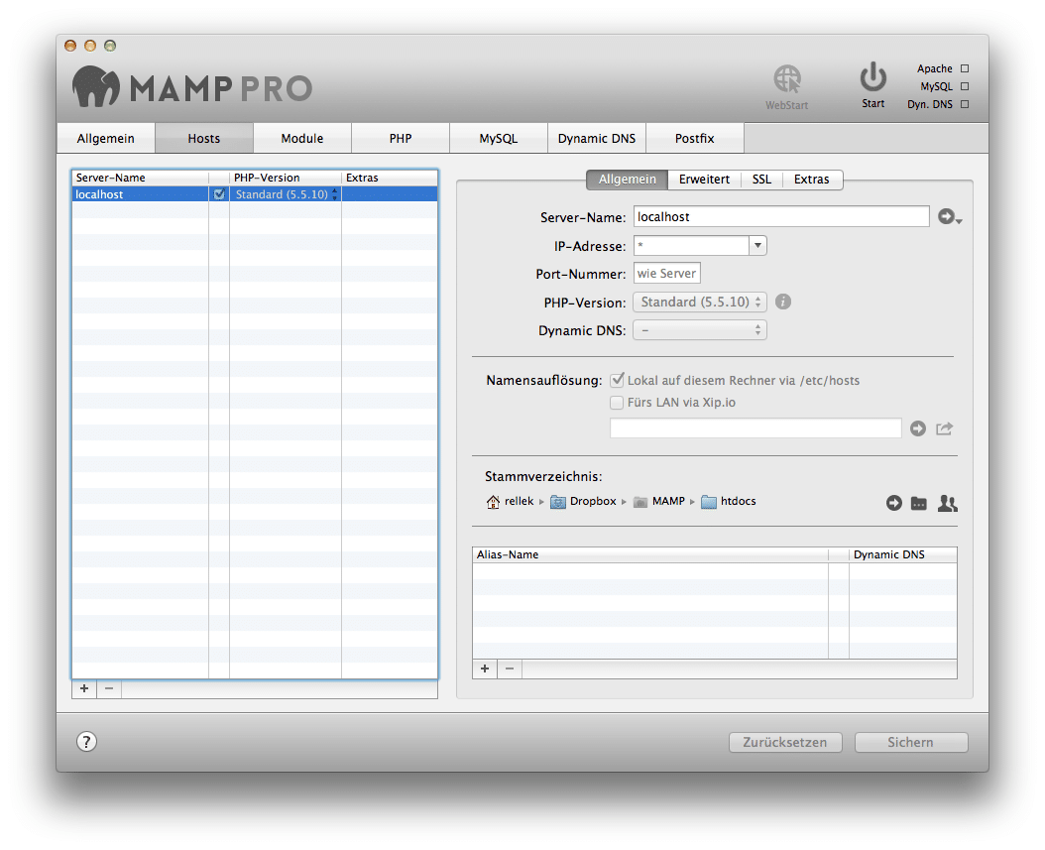Click the MAMP folder icon in path
1045x850 pixels.
[639, 501]
